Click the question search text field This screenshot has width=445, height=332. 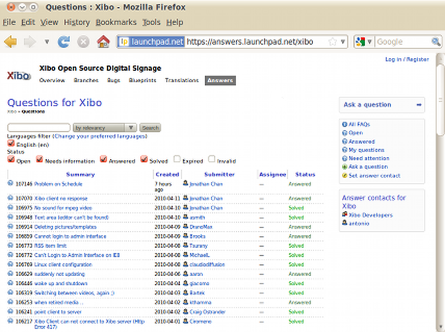pos(39,127)
